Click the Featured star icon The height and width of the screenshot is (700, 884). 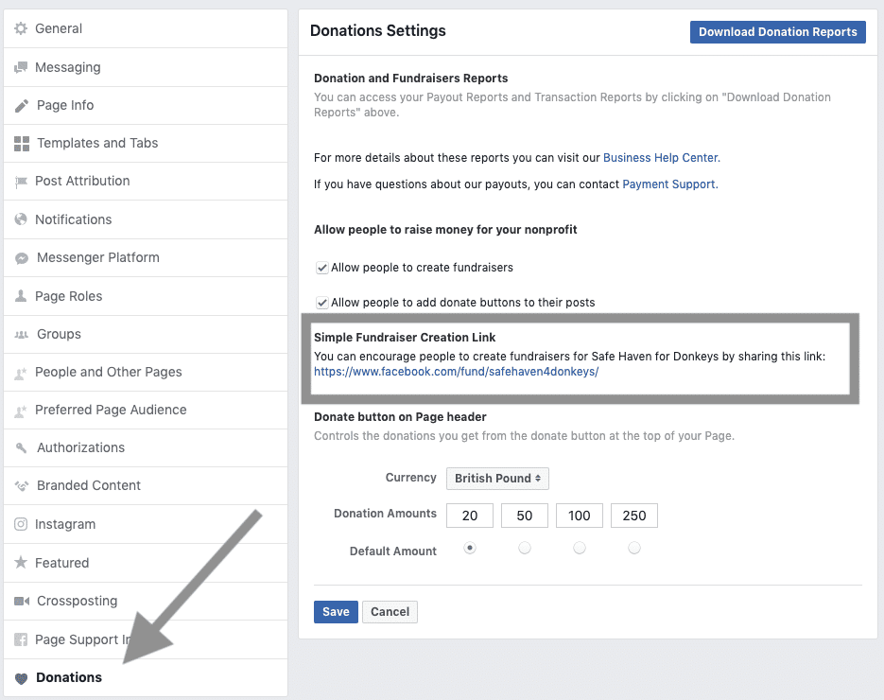tap(21, 563)
